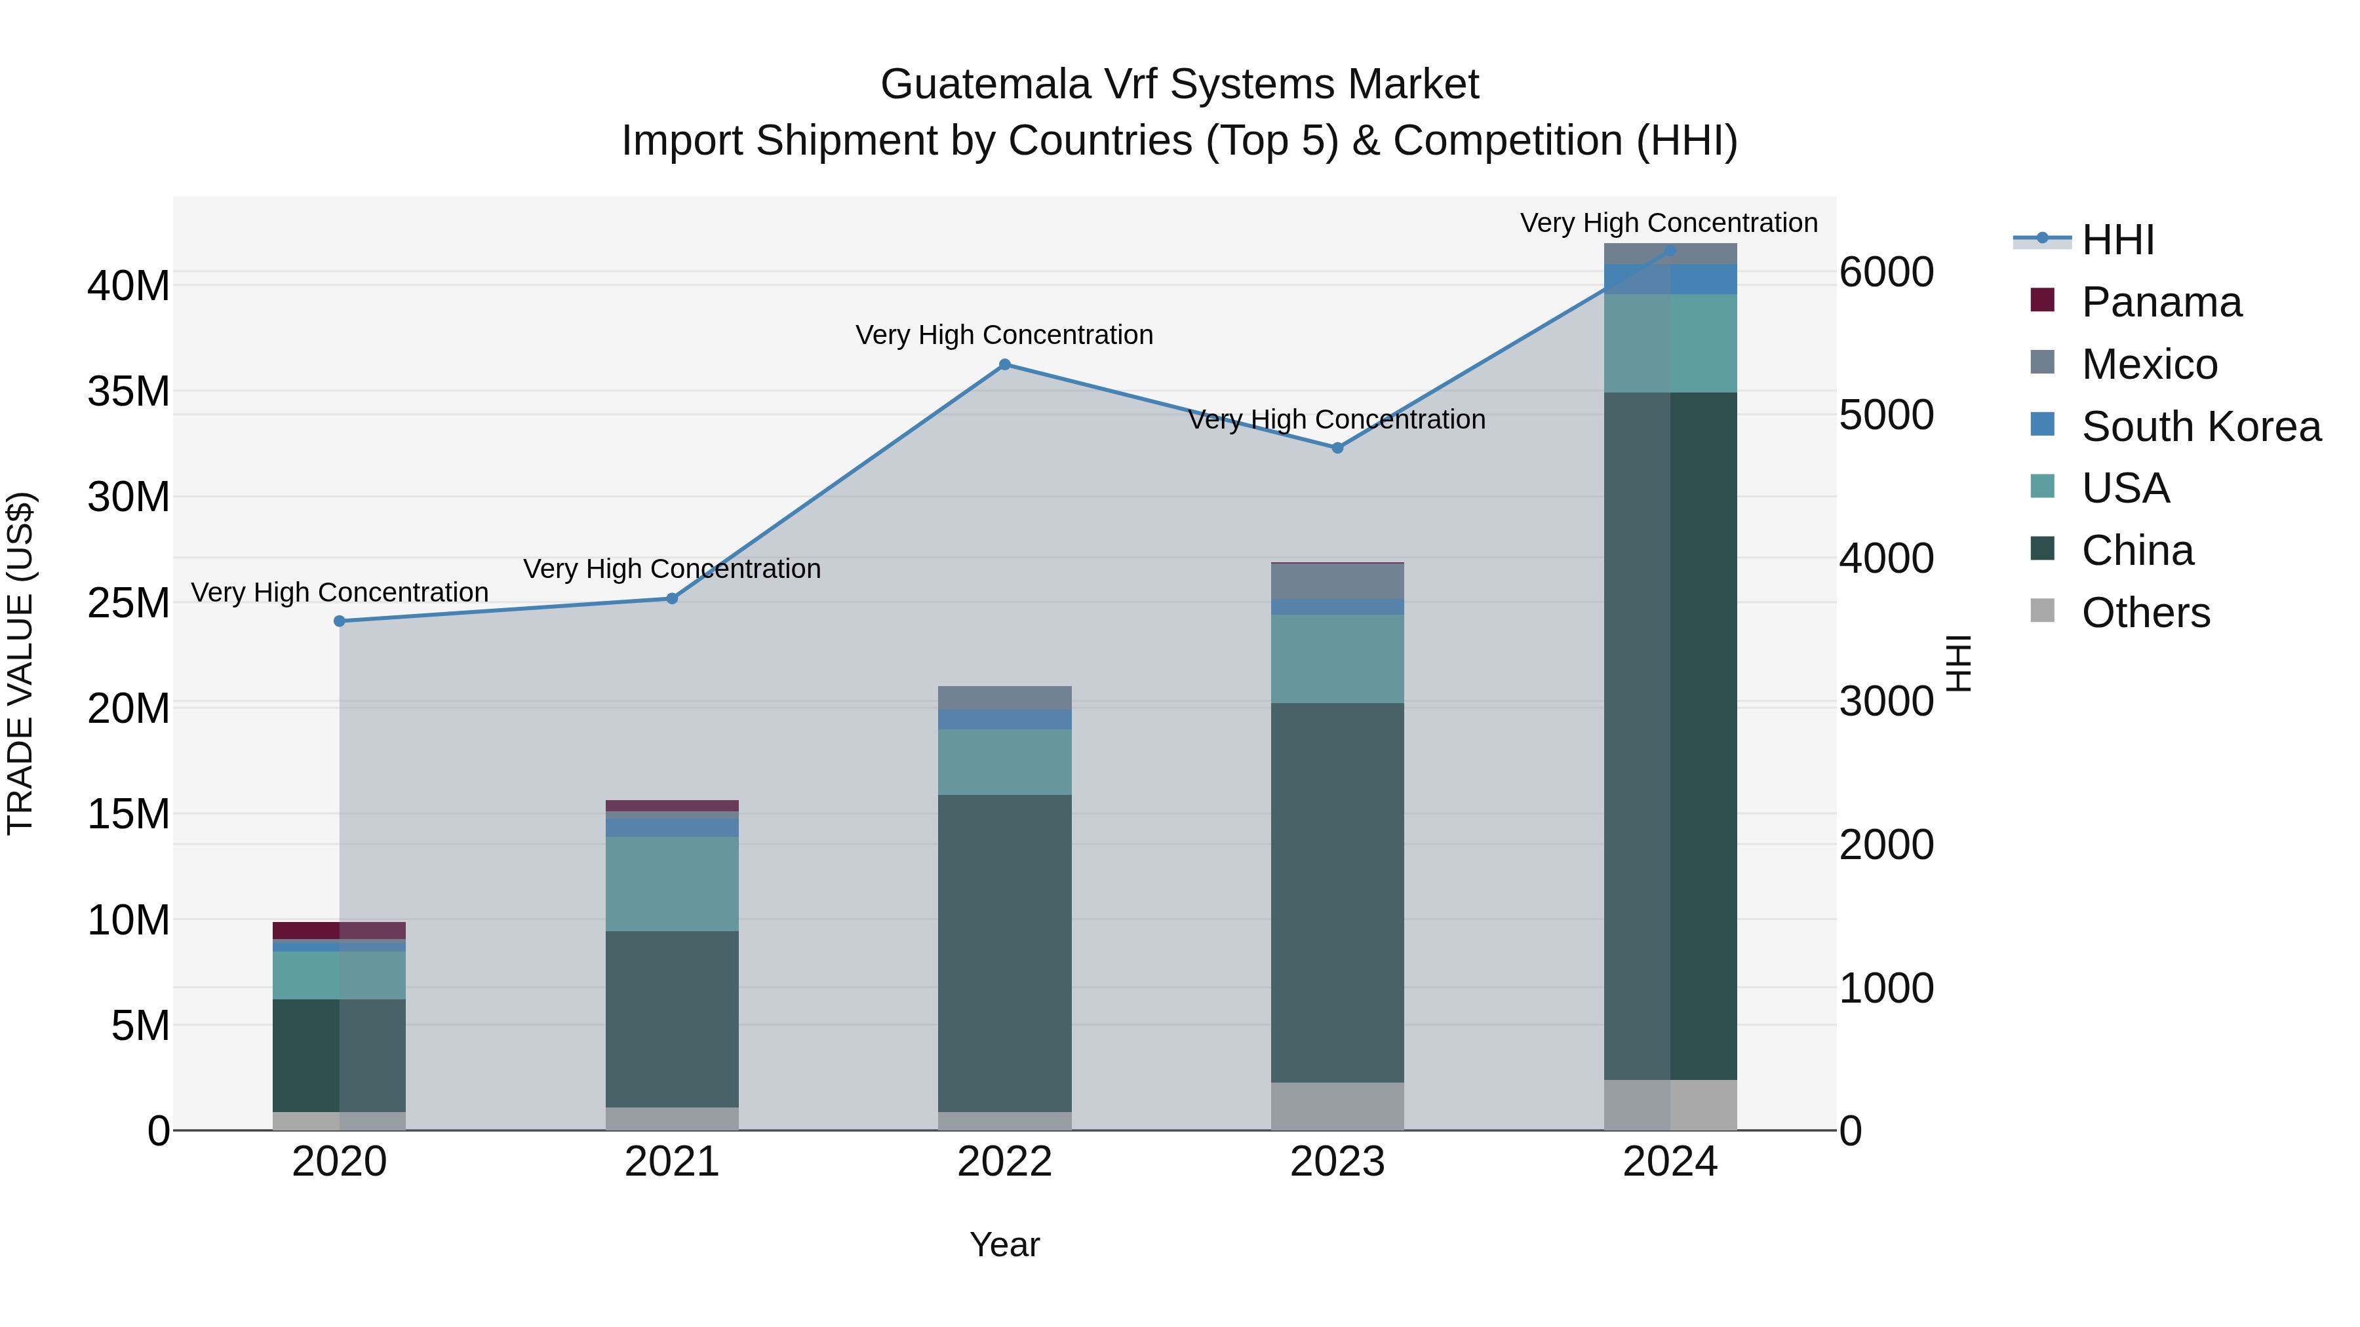Toggle the Others legend entry
Viewport: 2360px width, 1327px height.
point(2120,613)
